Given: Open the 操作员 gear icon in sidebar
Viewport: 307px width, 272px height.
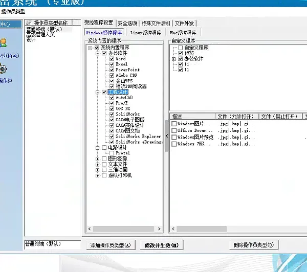Looking at the screenshot, I should point(3,69).
